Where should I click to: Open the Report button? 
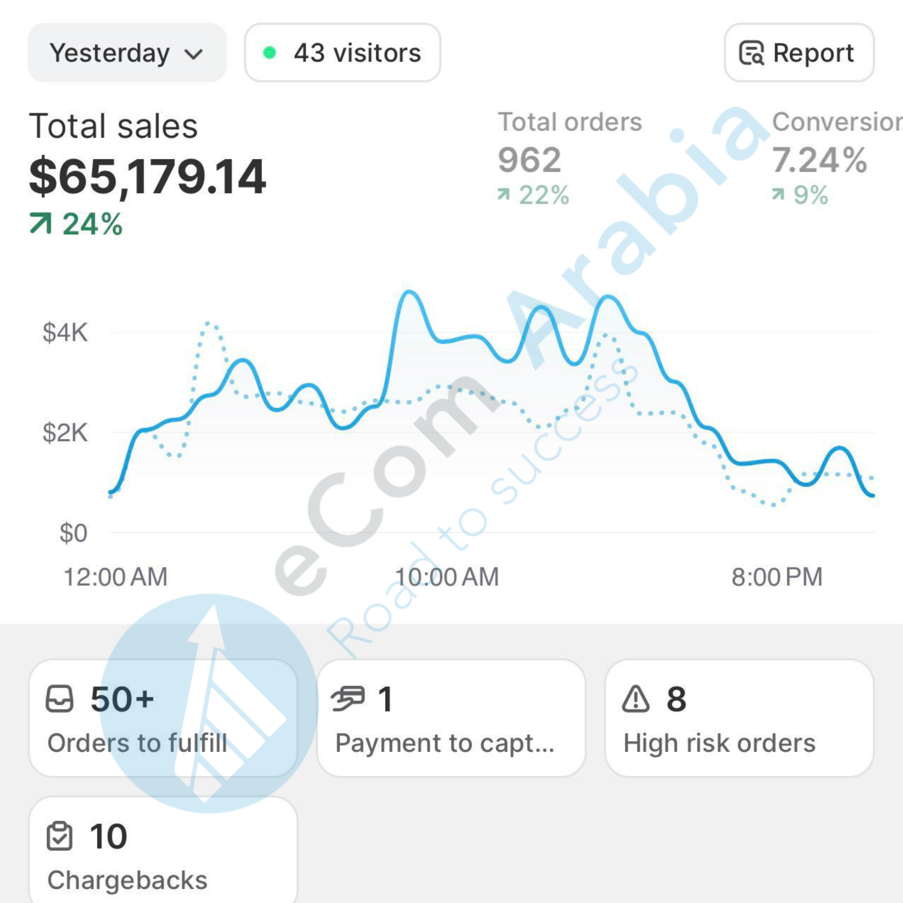pyautogui.click(x=798, y=53)
